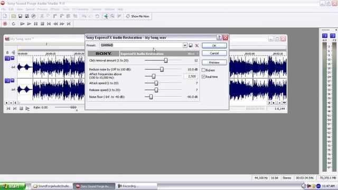The height and width of the screenshot is (190, 338).
Task: Click the Undo icon in toolbar
Action: tap(84, 16)
